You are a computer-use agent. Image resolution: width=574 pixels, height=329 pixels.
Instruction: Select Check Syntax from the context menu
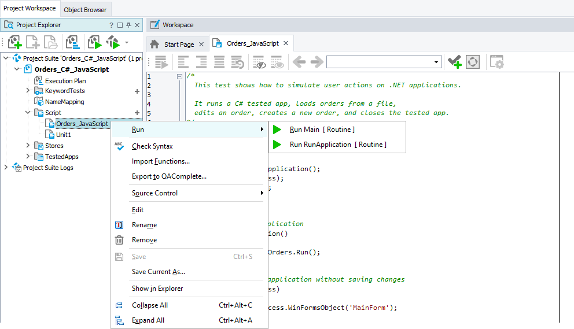[x=152, y=146]
